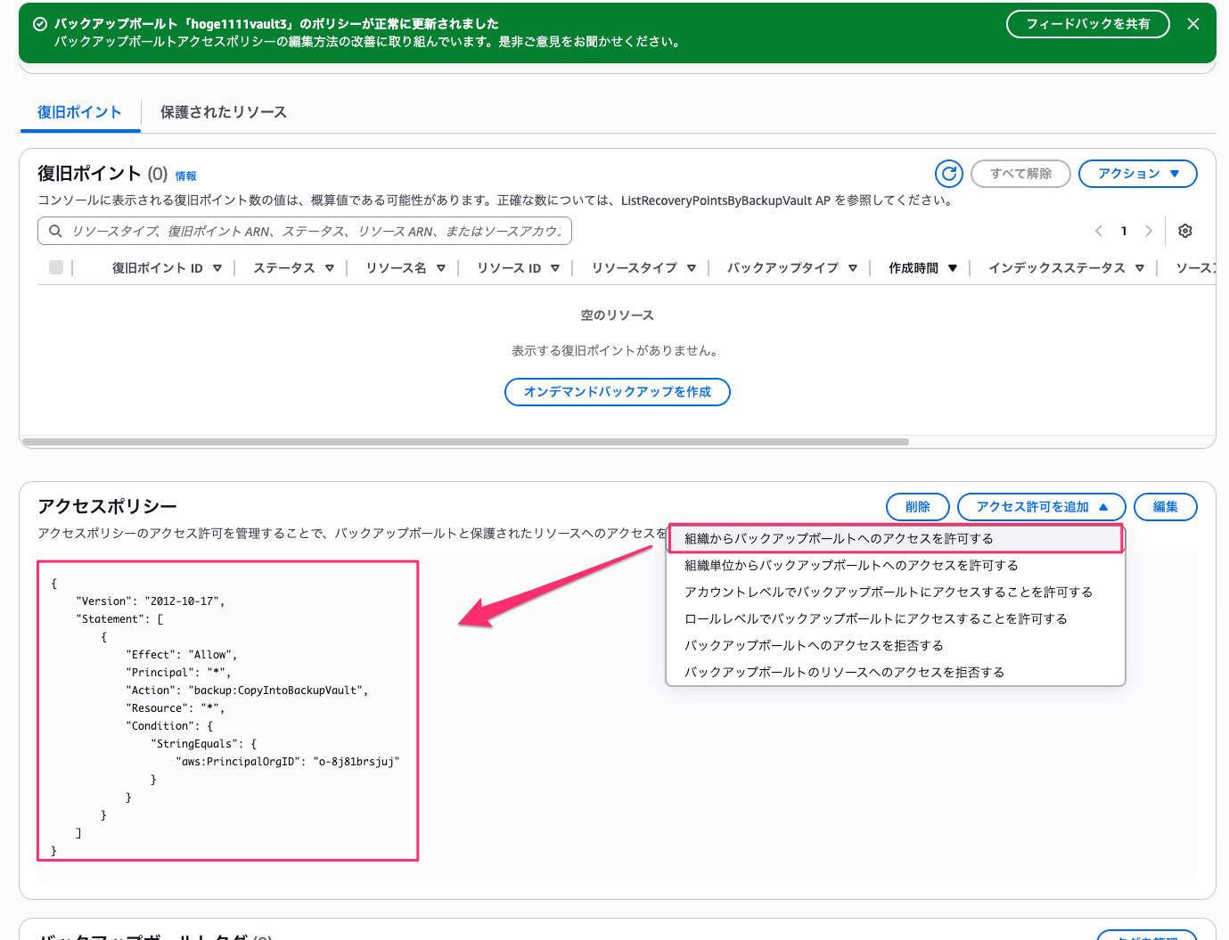The width and height of the screenshot is (1229, 940).
Task: Open table preferences gear icon
Action: tap(1184, 231)
